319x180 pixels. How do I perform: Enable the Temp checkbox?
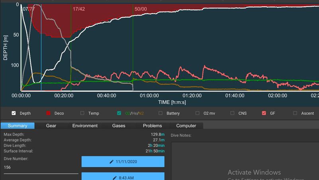pyautogui.click(x=83, y=113)
